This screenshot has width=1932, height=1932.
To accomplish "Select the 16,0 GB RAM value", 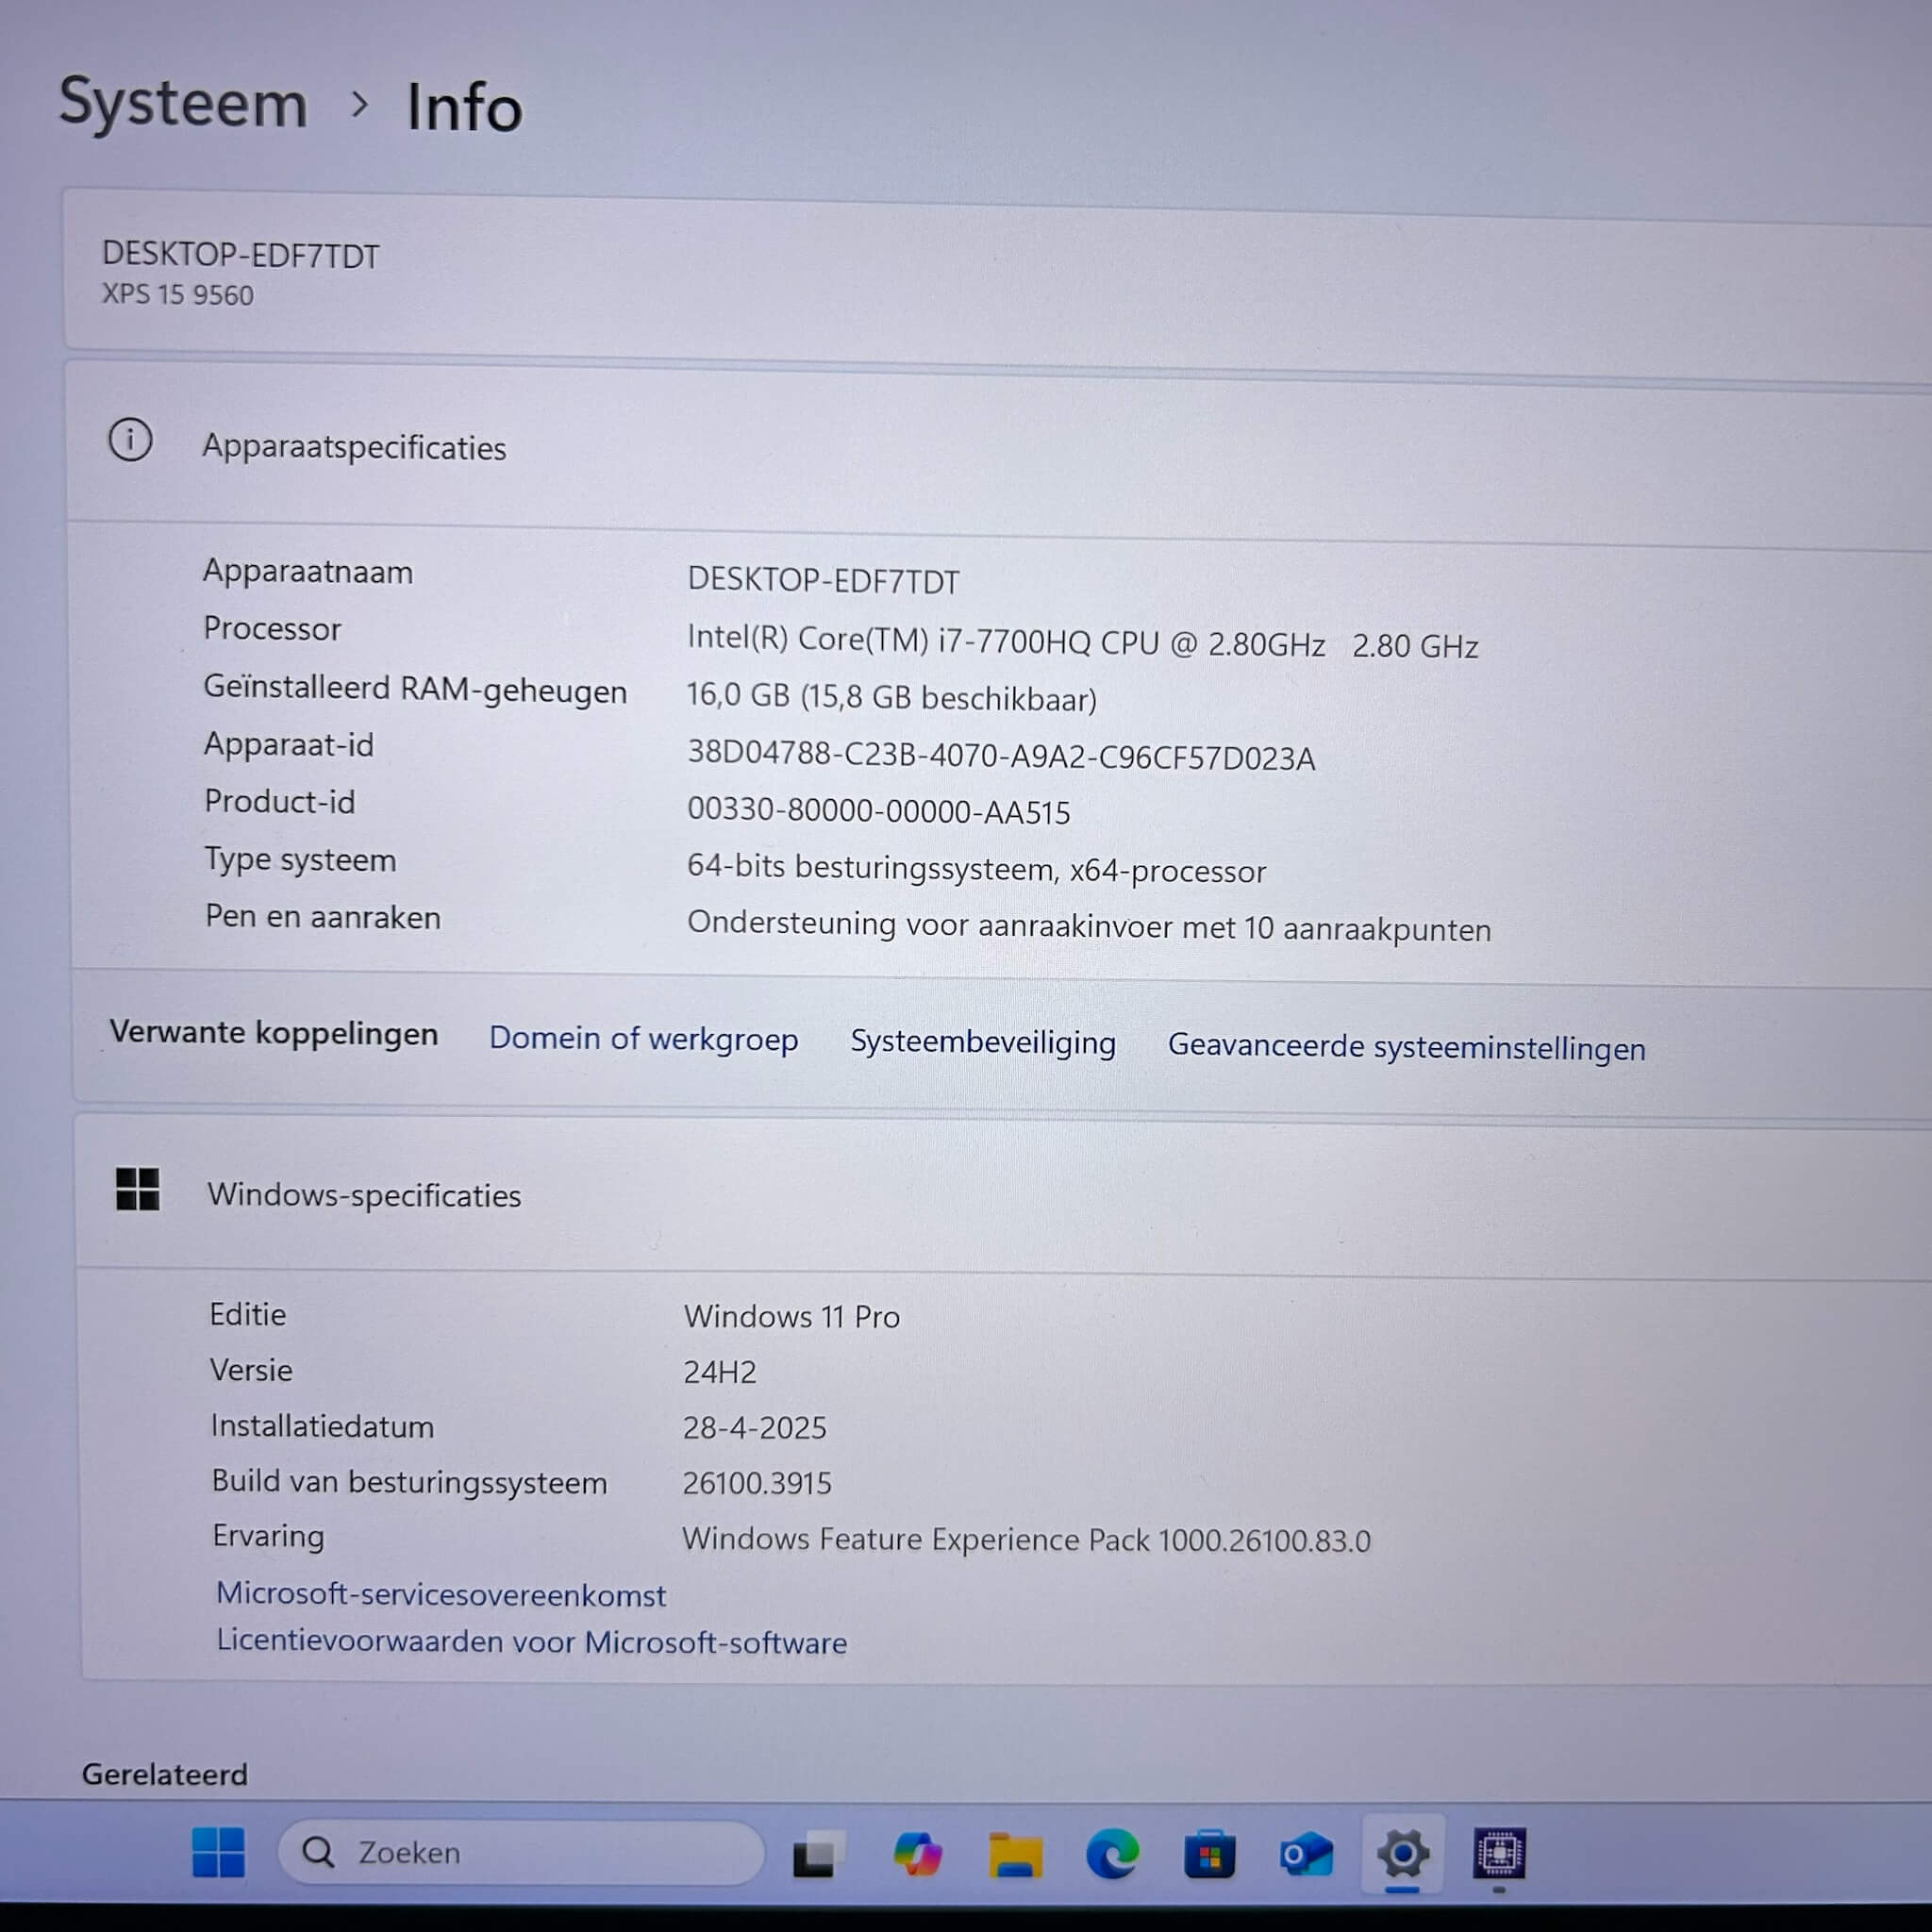I will (x=891, y=697).
